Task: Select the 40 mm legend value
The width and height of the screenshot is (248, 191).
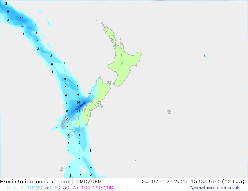Action: (57, 188)
